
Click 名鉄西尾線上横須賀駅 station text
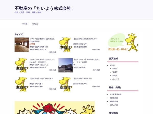(38, 67)
